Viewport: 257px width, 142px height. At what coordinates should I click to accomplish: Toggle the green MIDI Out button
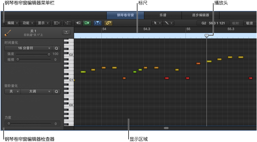(x=87, y=23)
